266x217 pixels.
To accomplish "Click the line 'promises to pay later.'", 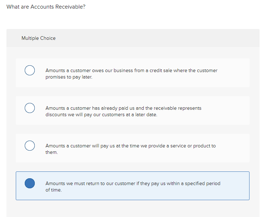I will tap(69, 77).
